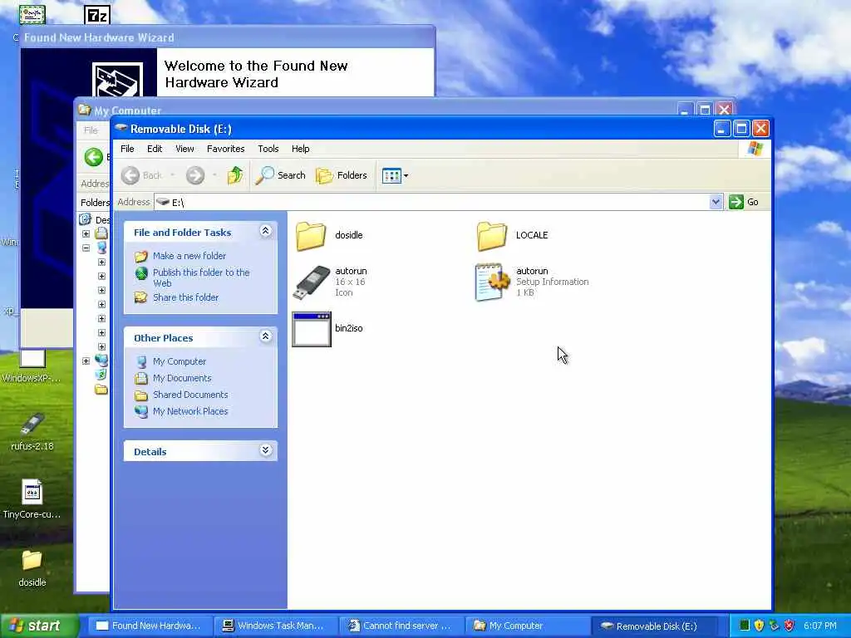851x638 pixels.
Task: Click the Go button
Action: pyautogui.click(x=744, y=202)
